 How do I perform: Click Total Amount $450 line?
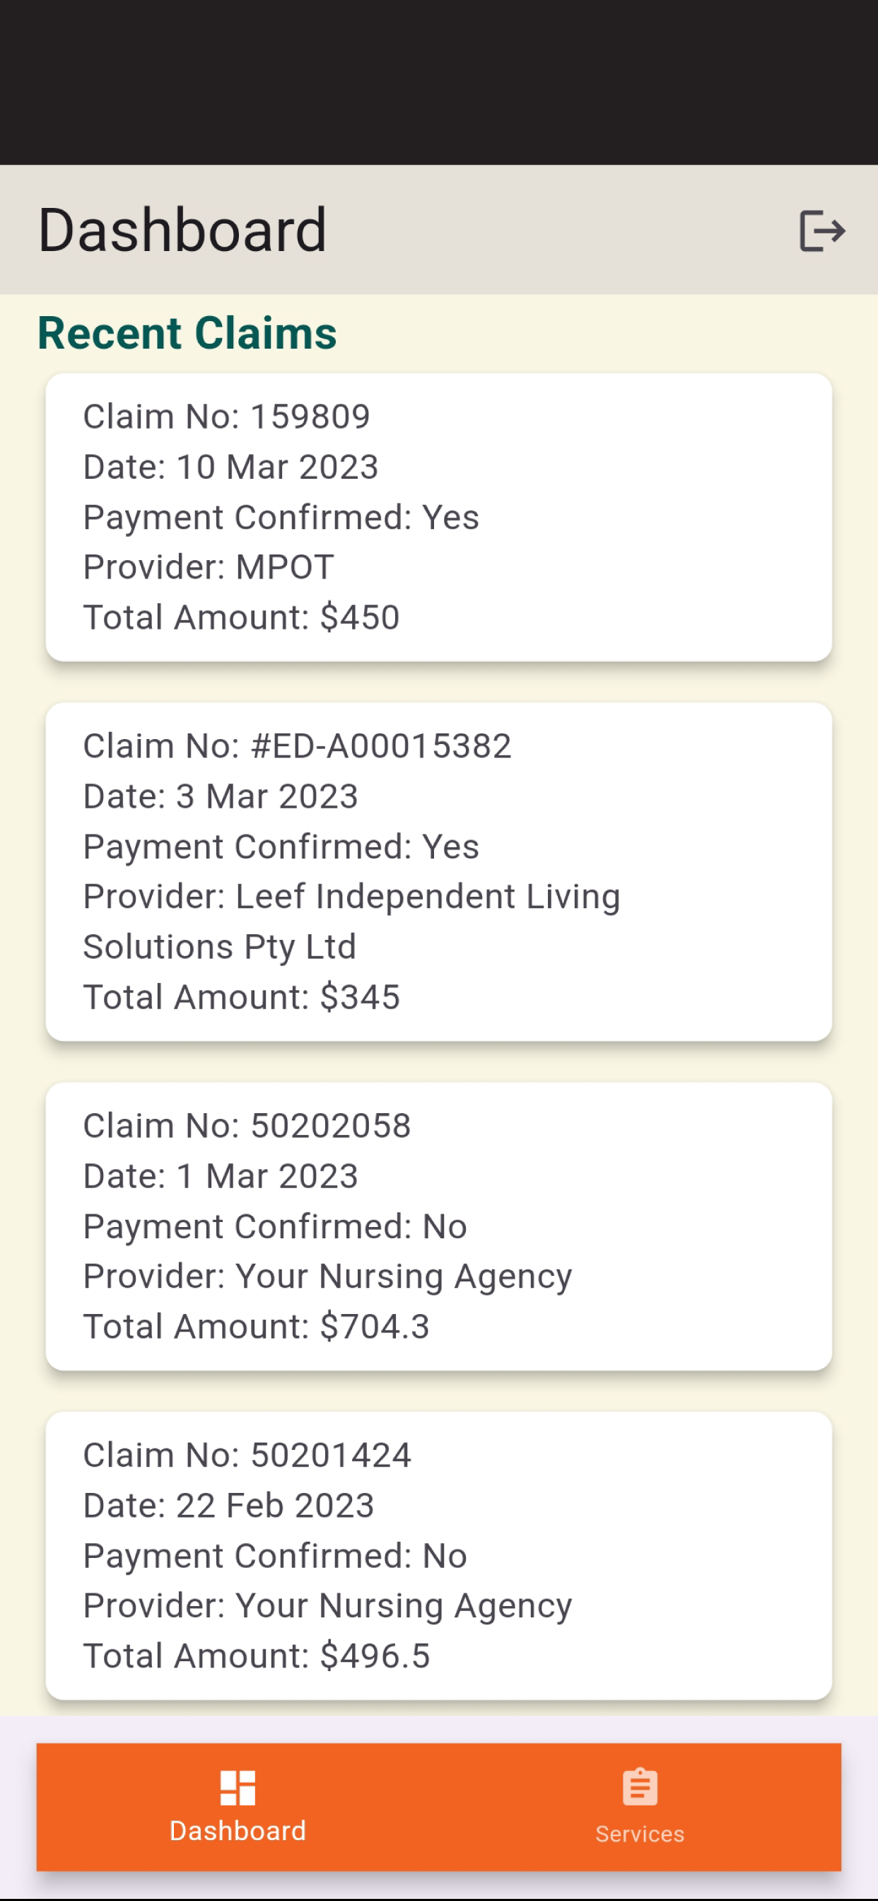point(241,617)
